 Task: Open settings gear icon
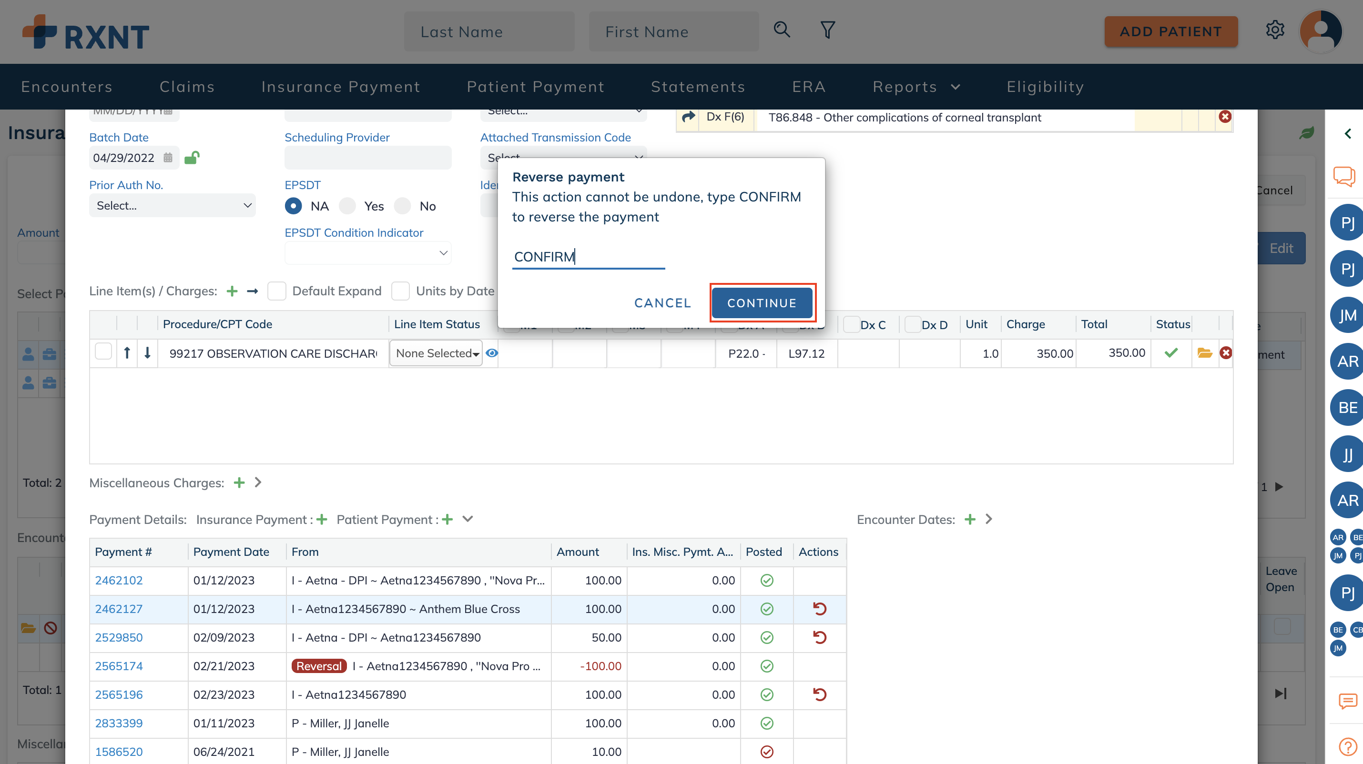click(x=1275, y=30)
